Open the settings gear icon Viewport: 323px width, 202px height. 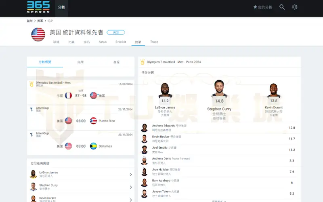coord(295,7)
